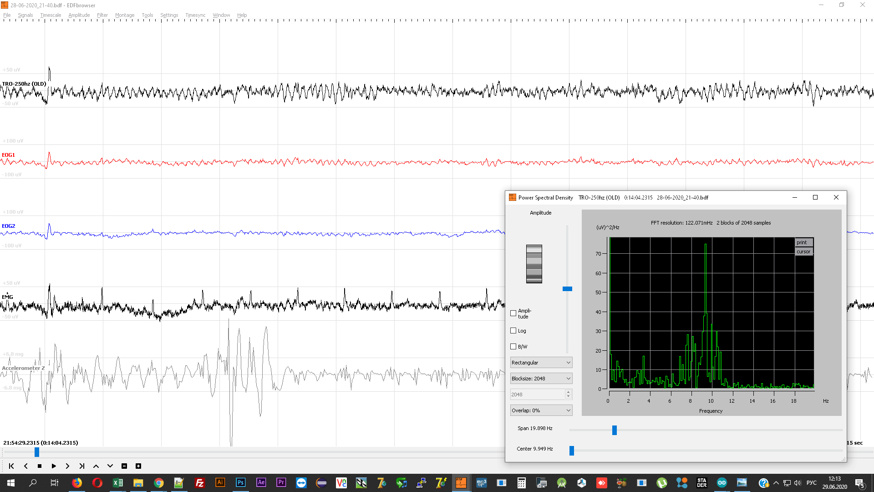Click the EOG1 signal label
Viewport: 874px width, 492px height.
[8, 155]
